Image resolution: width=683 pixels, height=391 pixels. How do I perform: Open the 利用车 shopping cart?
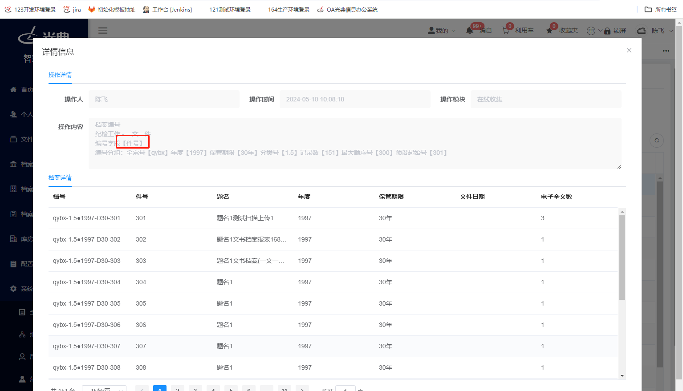517,30
